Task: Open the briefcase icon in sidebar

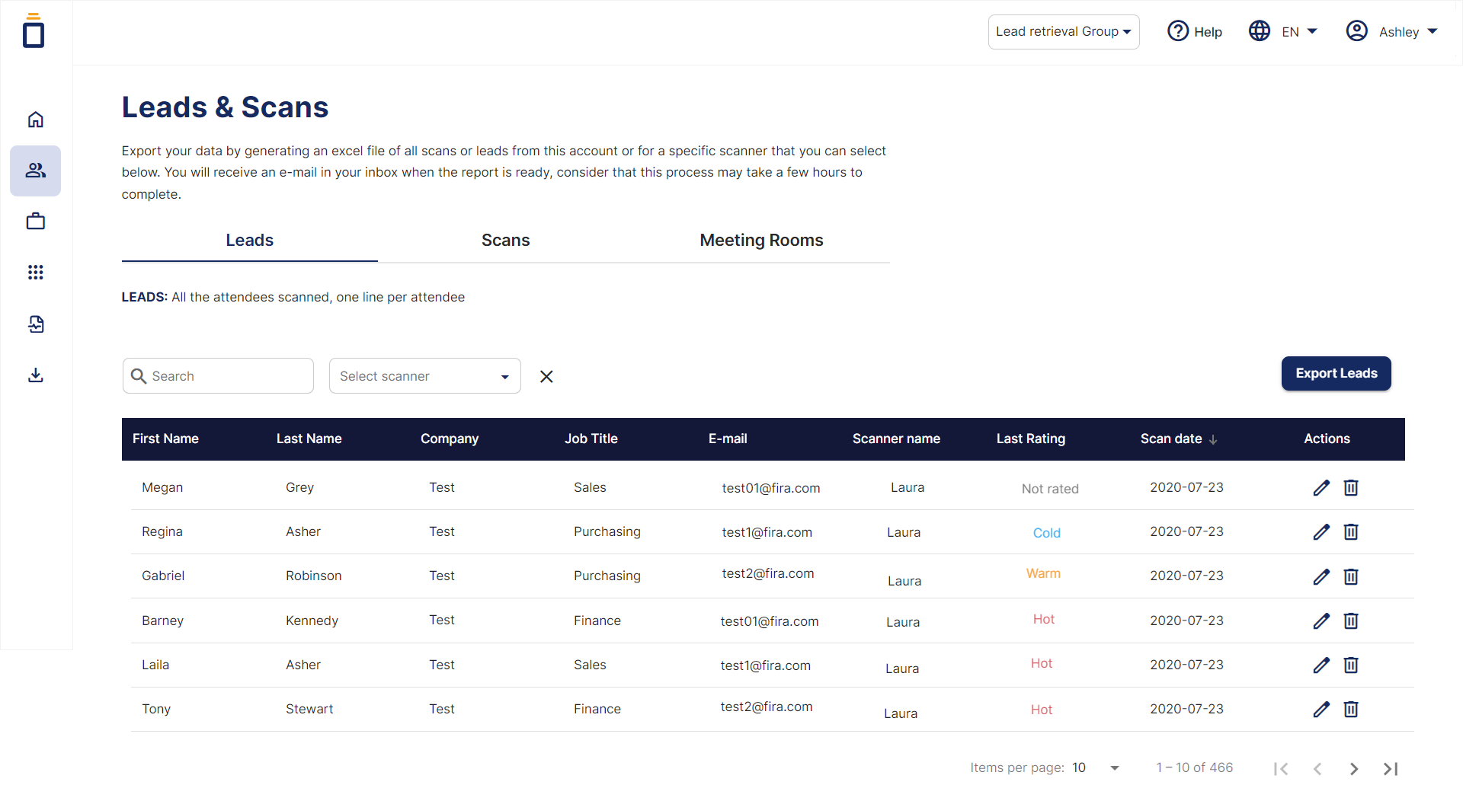Action: point(35,222)
